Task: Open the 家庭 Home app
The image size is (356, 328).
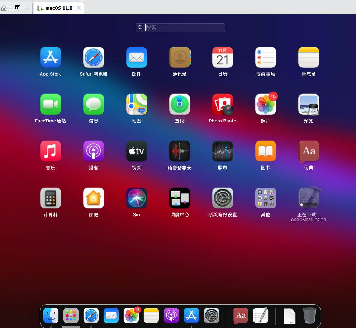Action: click(x=94, y=198)
